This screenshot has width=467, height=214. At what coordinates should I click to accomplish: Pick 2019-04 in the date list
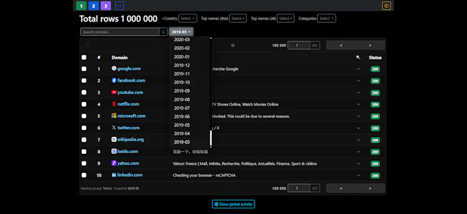tap(182, 134)
